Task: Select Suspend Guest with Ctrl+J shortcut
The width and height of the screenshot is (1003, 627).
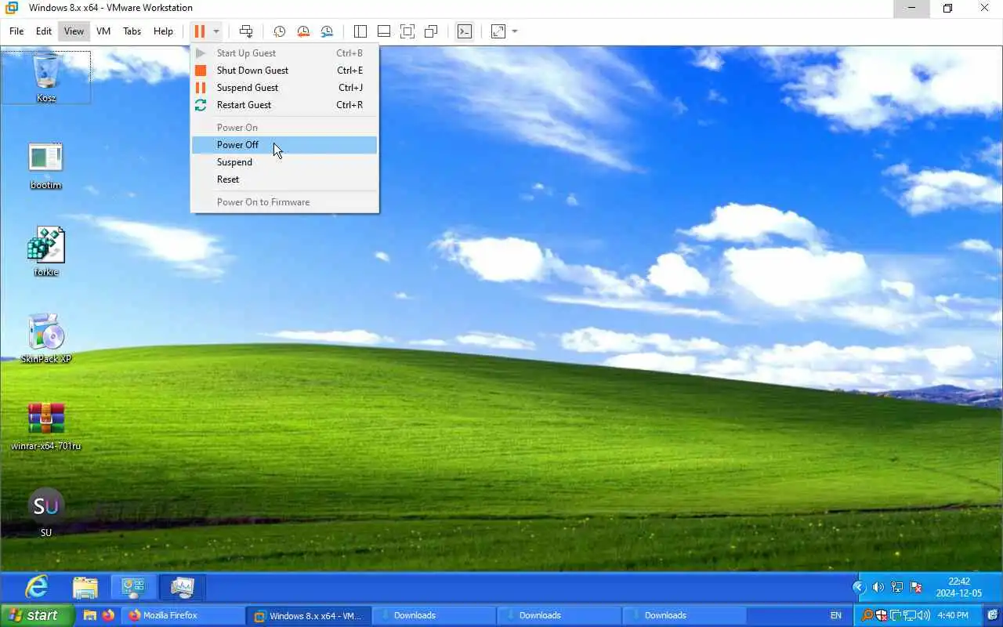Action: pyautogui.click(x=284, y=88)
